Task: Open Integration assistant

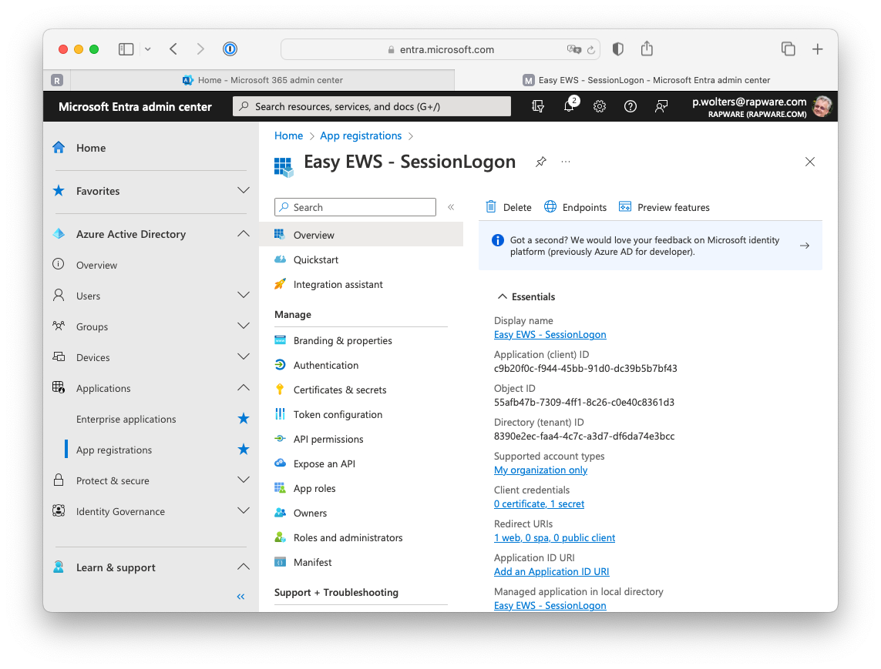Action: (338, 285)
